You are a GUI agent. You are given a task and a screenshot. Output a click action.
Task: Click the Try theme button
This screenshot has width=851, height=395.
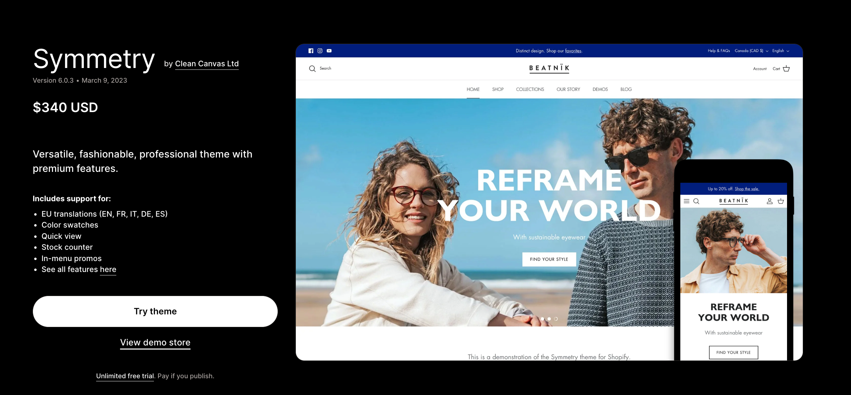(155, 311)
